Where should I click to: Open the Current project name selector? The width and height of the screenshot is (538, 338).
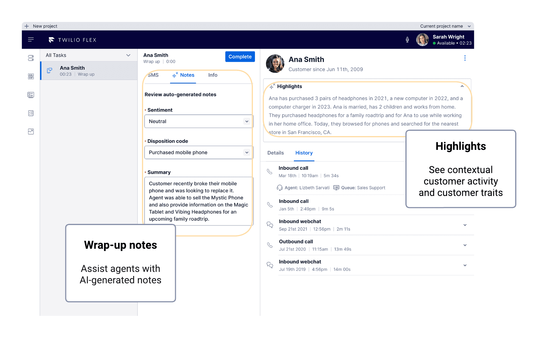pyautogui.click(x=445, y=26)
